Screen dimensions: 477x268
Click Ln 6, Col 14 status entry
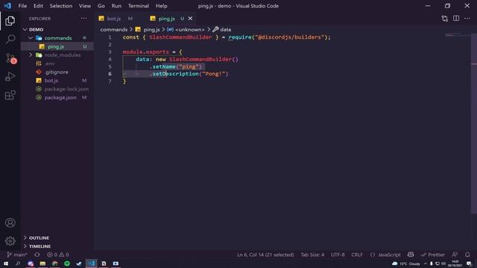(265, 255)
